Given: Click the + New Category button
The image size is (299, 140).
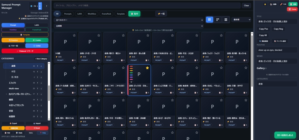Looking at the screenshot, I should click(x=41, y=59).
